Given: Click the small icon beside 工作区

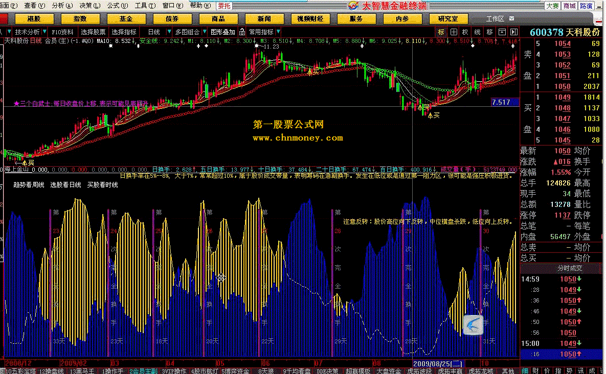Looking at the screenshot, I should click(512, 18).
